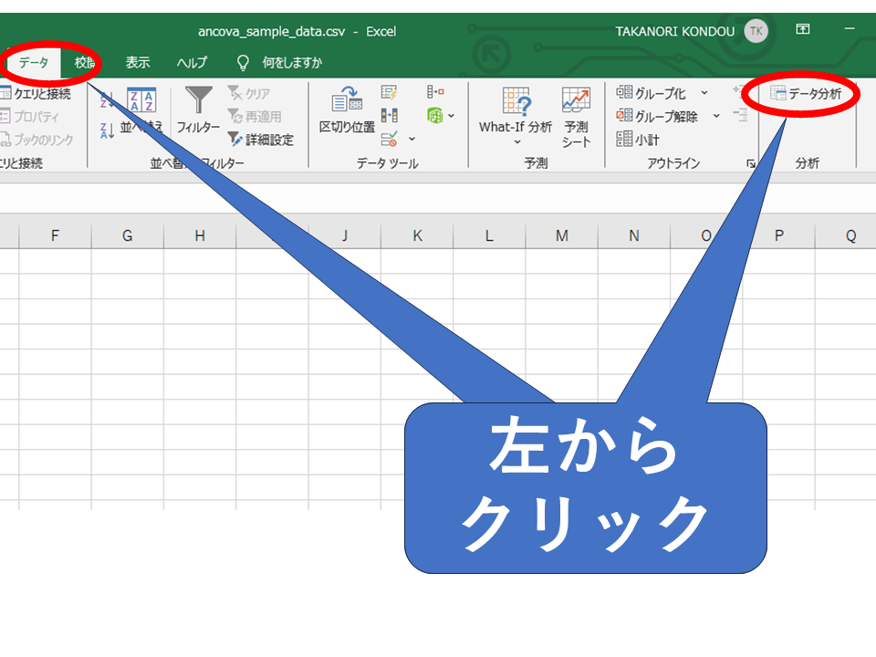This screenshot has width=876, height=657.
Task: Click the フラッシュ フィル icon
Action: coord(390,92)
